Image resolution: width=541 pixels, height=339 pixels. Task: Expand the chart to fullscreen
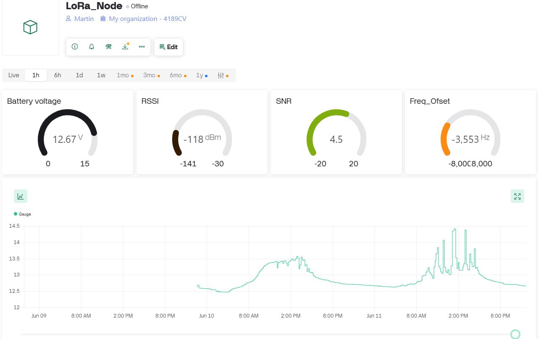click(517, 196)
